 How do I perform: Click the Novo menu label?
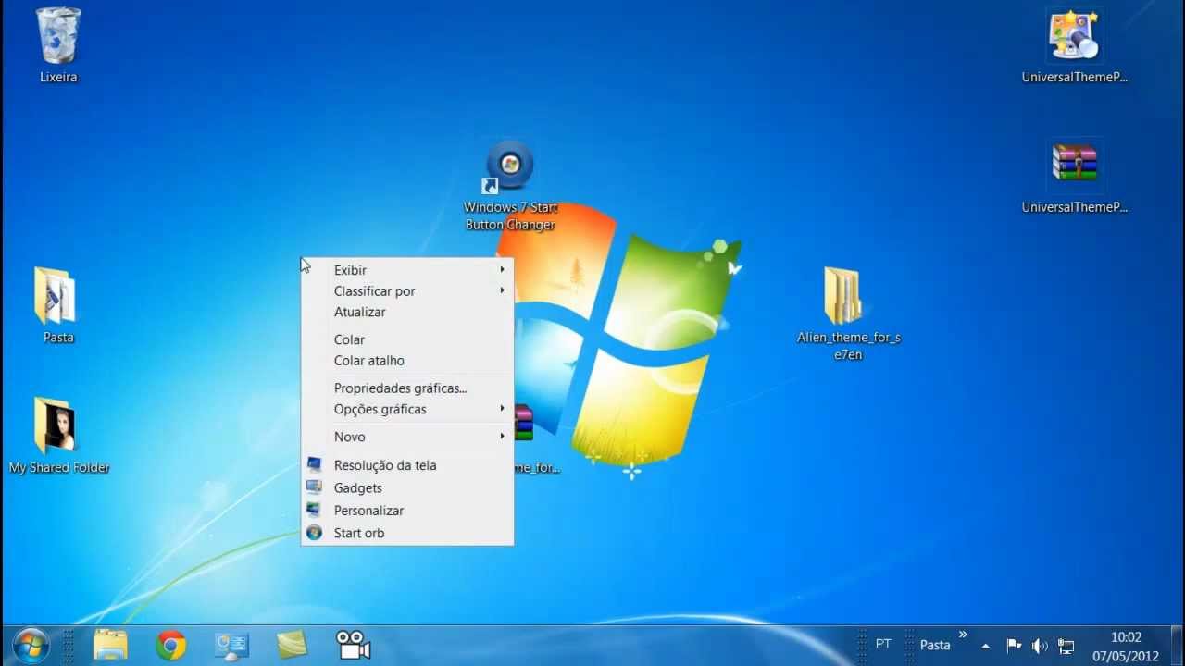pyautogui.click(x=350, y=437)
